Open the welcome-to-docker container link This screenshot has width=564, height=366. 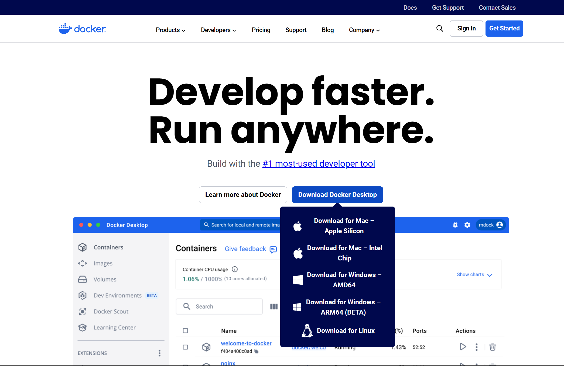tap(246, 343)
